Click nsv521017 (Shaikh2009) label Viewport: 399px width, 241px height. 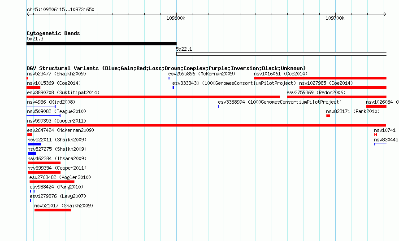pos(64,206)
